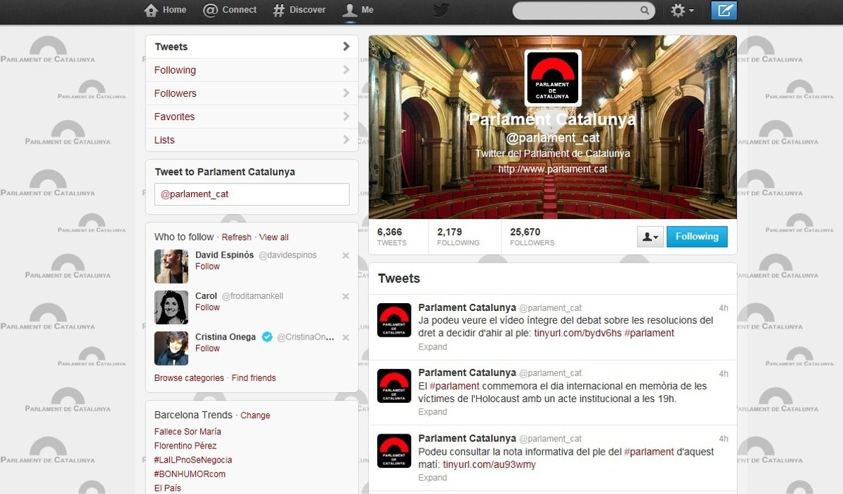Image resolution: width=843 pixels, height=494 pixels.
Task: Click the compose new tweet button
Action: click(x=724, y=11)
